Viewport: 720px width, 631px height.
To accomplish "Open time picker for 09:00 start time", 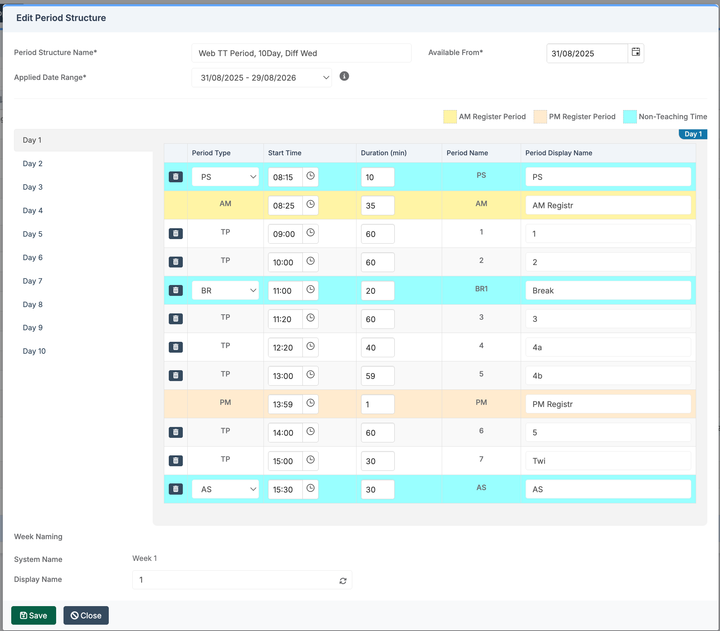I will (310, 233).
